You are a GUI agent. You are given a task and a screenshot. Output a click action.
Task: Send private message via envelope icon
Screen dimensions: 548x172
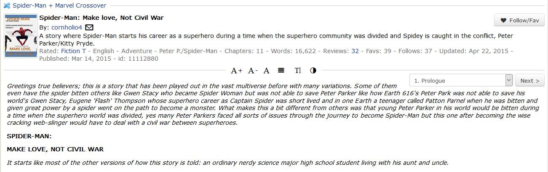click(x=89, y=27)
